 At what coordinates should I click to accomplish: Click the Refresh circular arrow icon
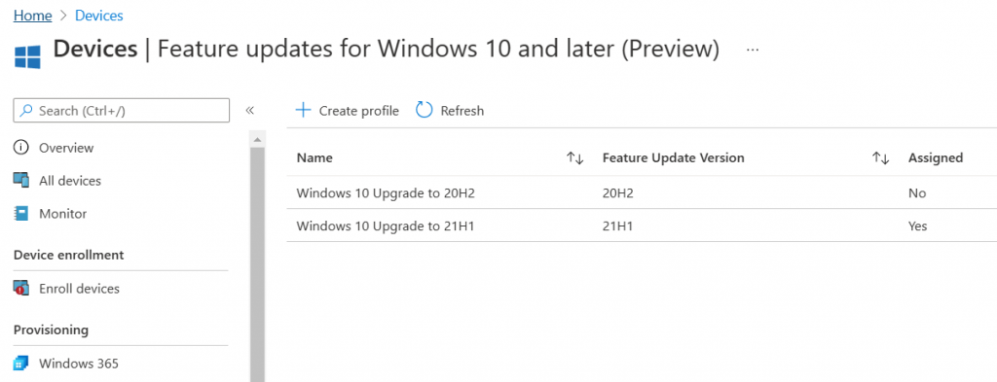coord(425,111)
